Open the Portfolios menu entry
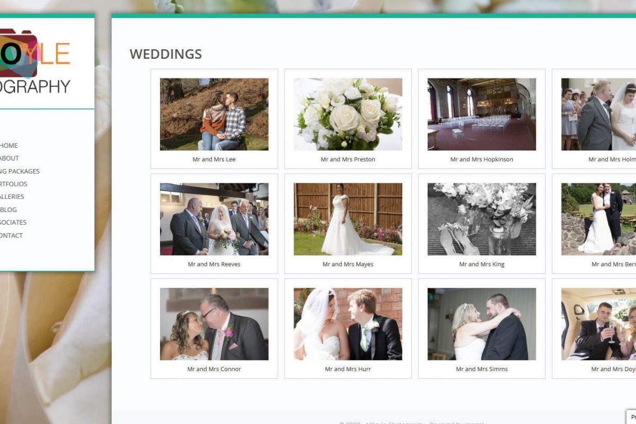Viewport: 636px width, 424px height. click(x=13, y=184)
